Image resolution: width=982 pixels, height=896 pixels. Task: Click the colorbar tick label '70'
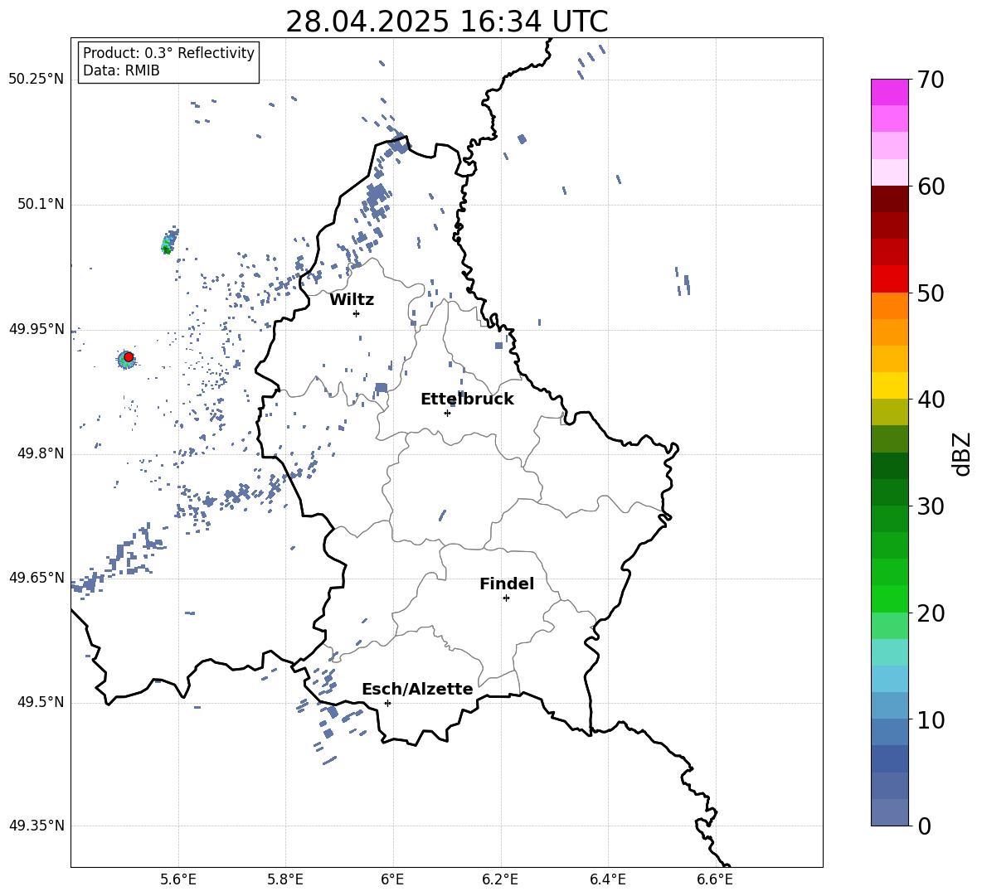pyautogui.click(x=931, y=80)
